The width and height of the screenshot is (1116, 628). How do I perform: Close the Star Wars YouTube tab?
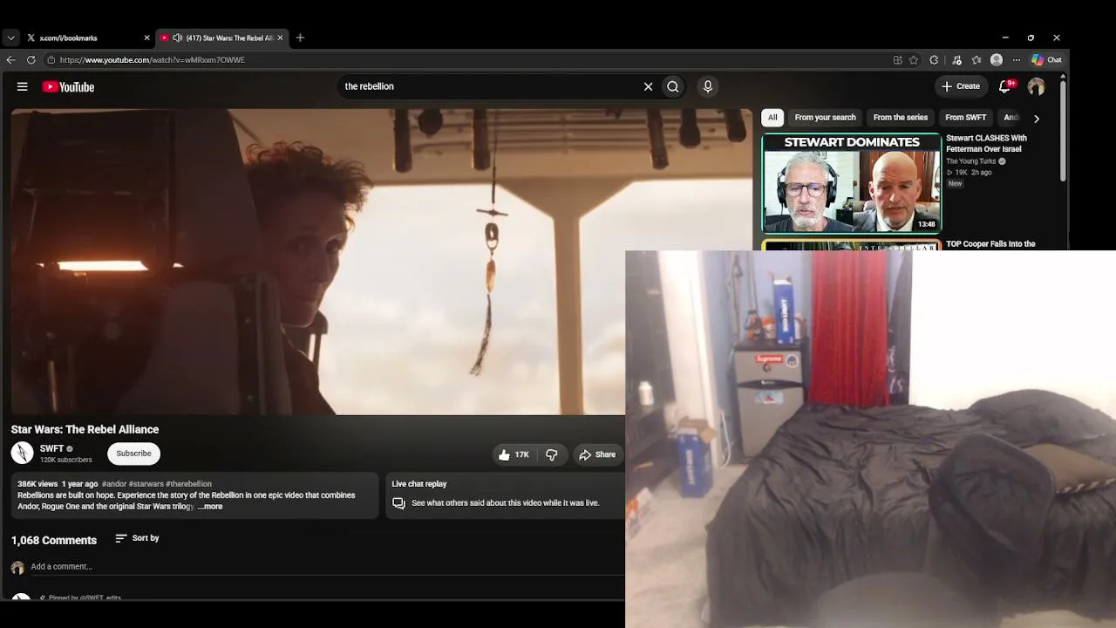click(280, 38)
